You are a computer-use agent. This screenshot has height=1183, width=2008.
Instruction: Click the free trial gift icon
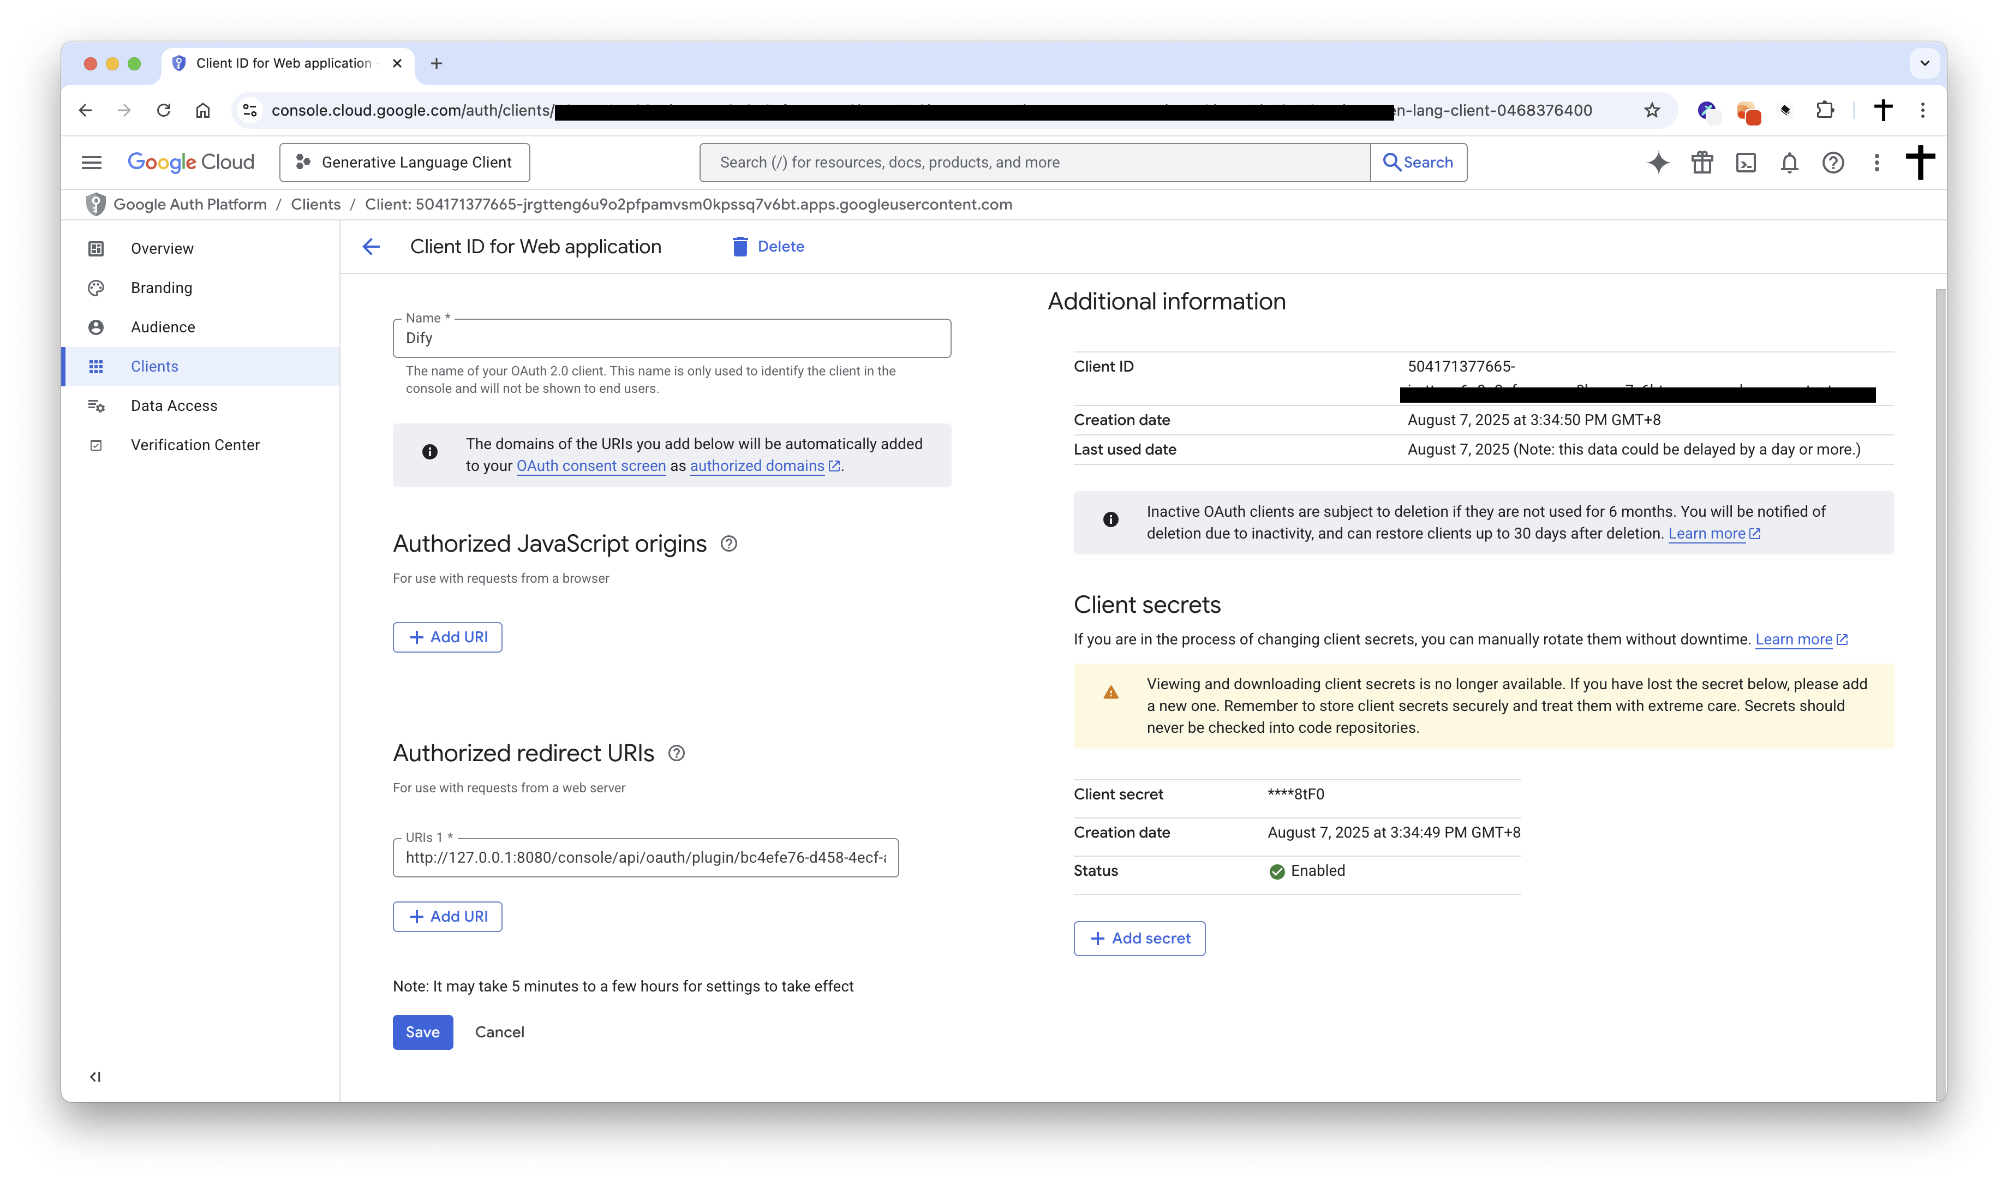1702,163
